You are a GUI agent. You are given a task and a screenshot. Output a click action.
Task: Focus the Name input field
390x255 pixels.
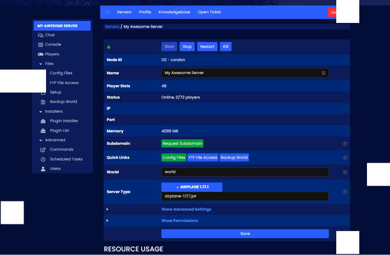[x=245, y=73]
